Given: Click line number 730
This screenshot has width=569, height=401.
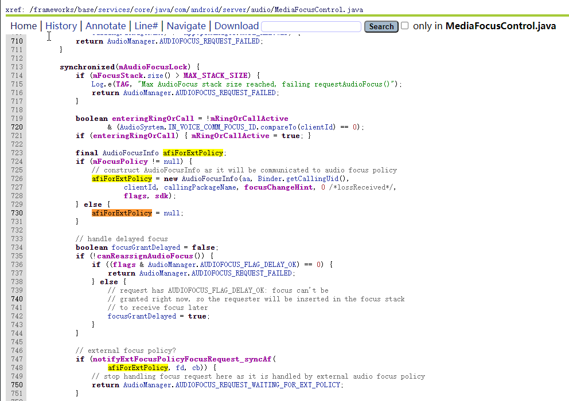Looking at the screenshot, I should point(17,213).
